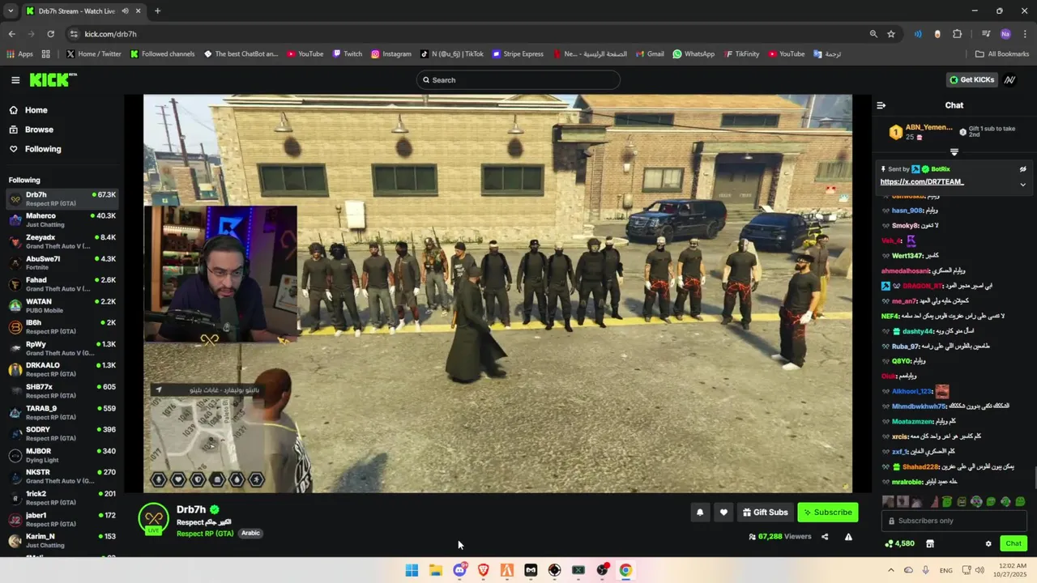Open Maherco followed channel

[62, 219]
